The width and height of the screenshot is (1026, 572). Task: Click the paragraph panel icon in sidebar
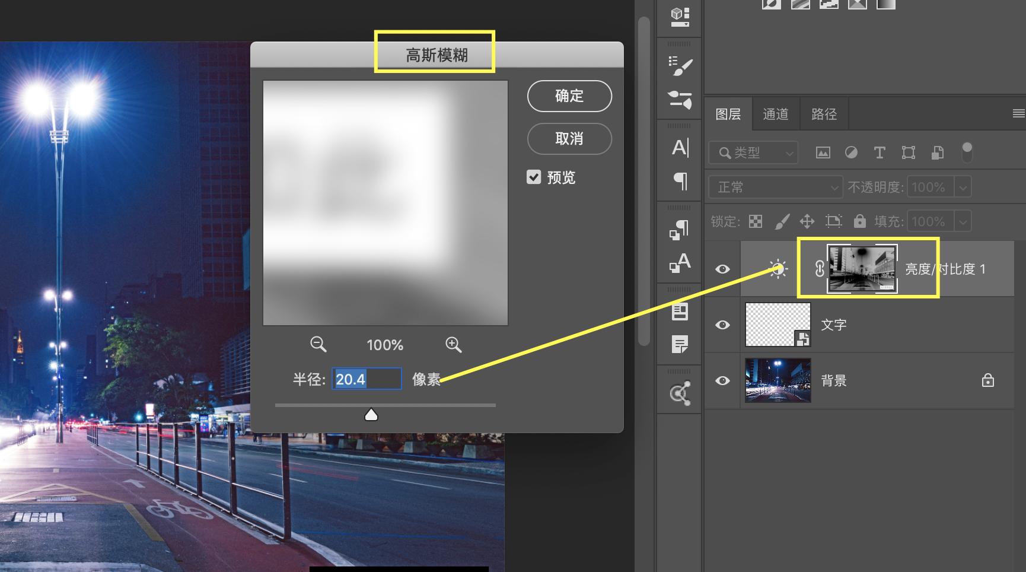point(679,182)
